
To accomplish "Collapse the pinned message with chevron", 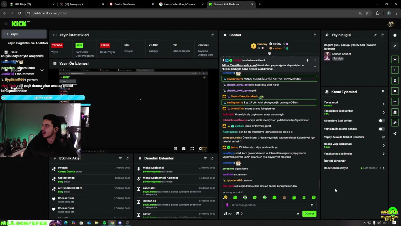I will point(315,66).
